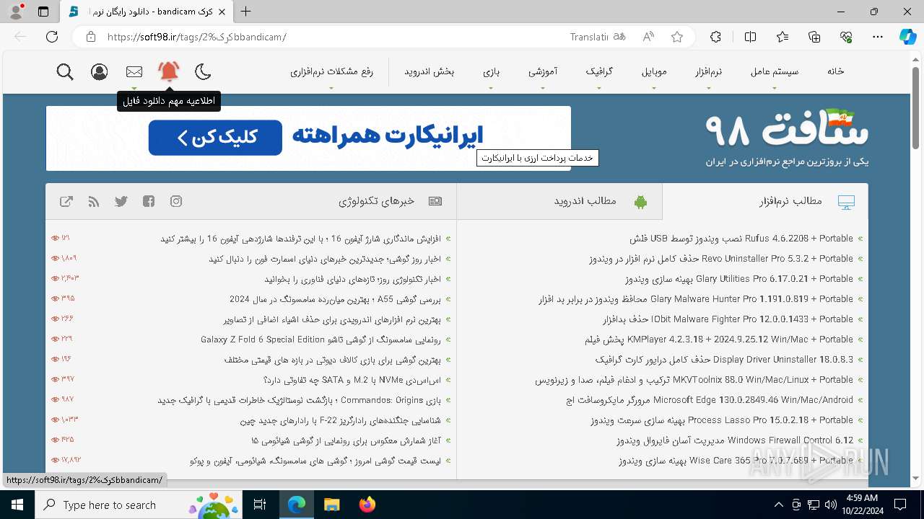Click the red notification bell icon

pos(169,71)
